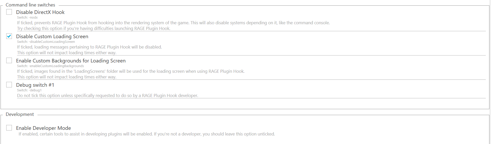Click the "Enable Custom Backgrounds for Loading Screen" label
Image resolution: width=492 pixels, height=144 pixels.
tap(71, 61)
